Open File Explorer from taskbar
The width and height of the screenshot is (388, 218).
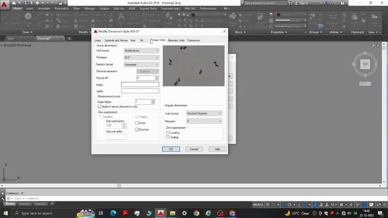pos(172,213)
